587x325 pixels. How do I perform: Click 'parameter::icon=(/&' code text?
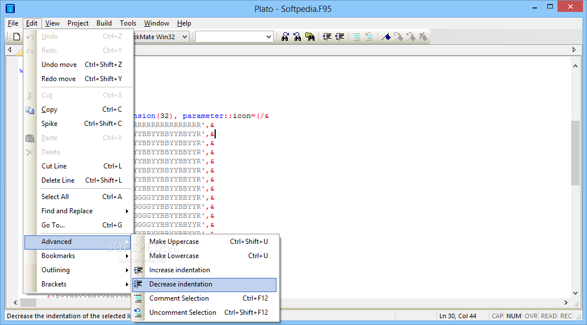[226, 116]
